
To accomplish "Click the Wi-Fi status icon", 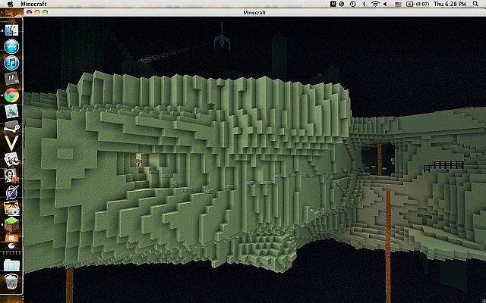I will pyautogui.click(x=375, y=5).
